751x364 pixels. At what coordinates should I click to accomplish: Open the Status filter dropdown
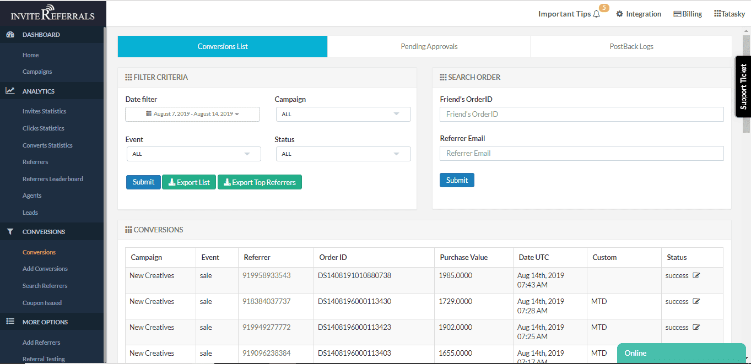tap(343, 154)
